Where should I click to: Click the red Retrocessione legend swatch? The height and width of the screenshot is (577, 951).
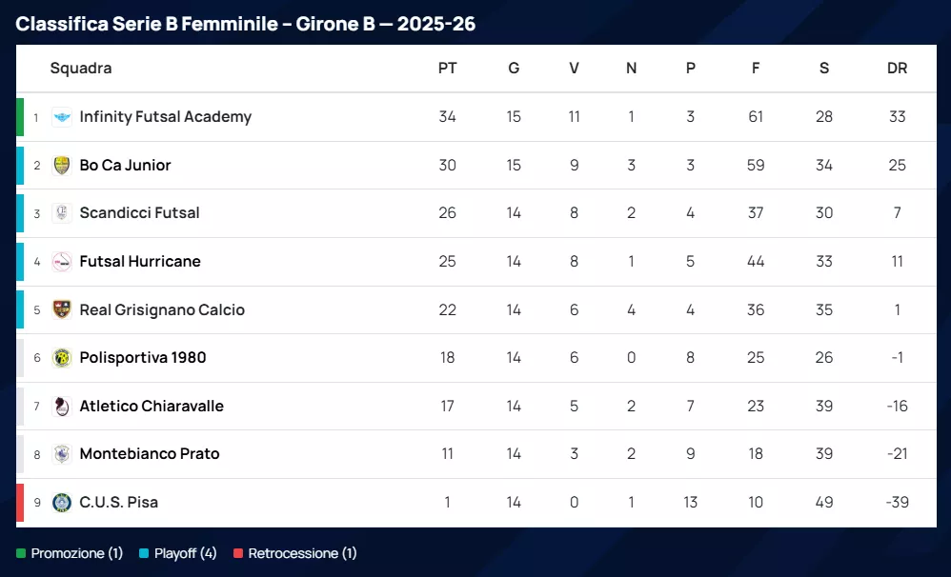coord(238,553)
